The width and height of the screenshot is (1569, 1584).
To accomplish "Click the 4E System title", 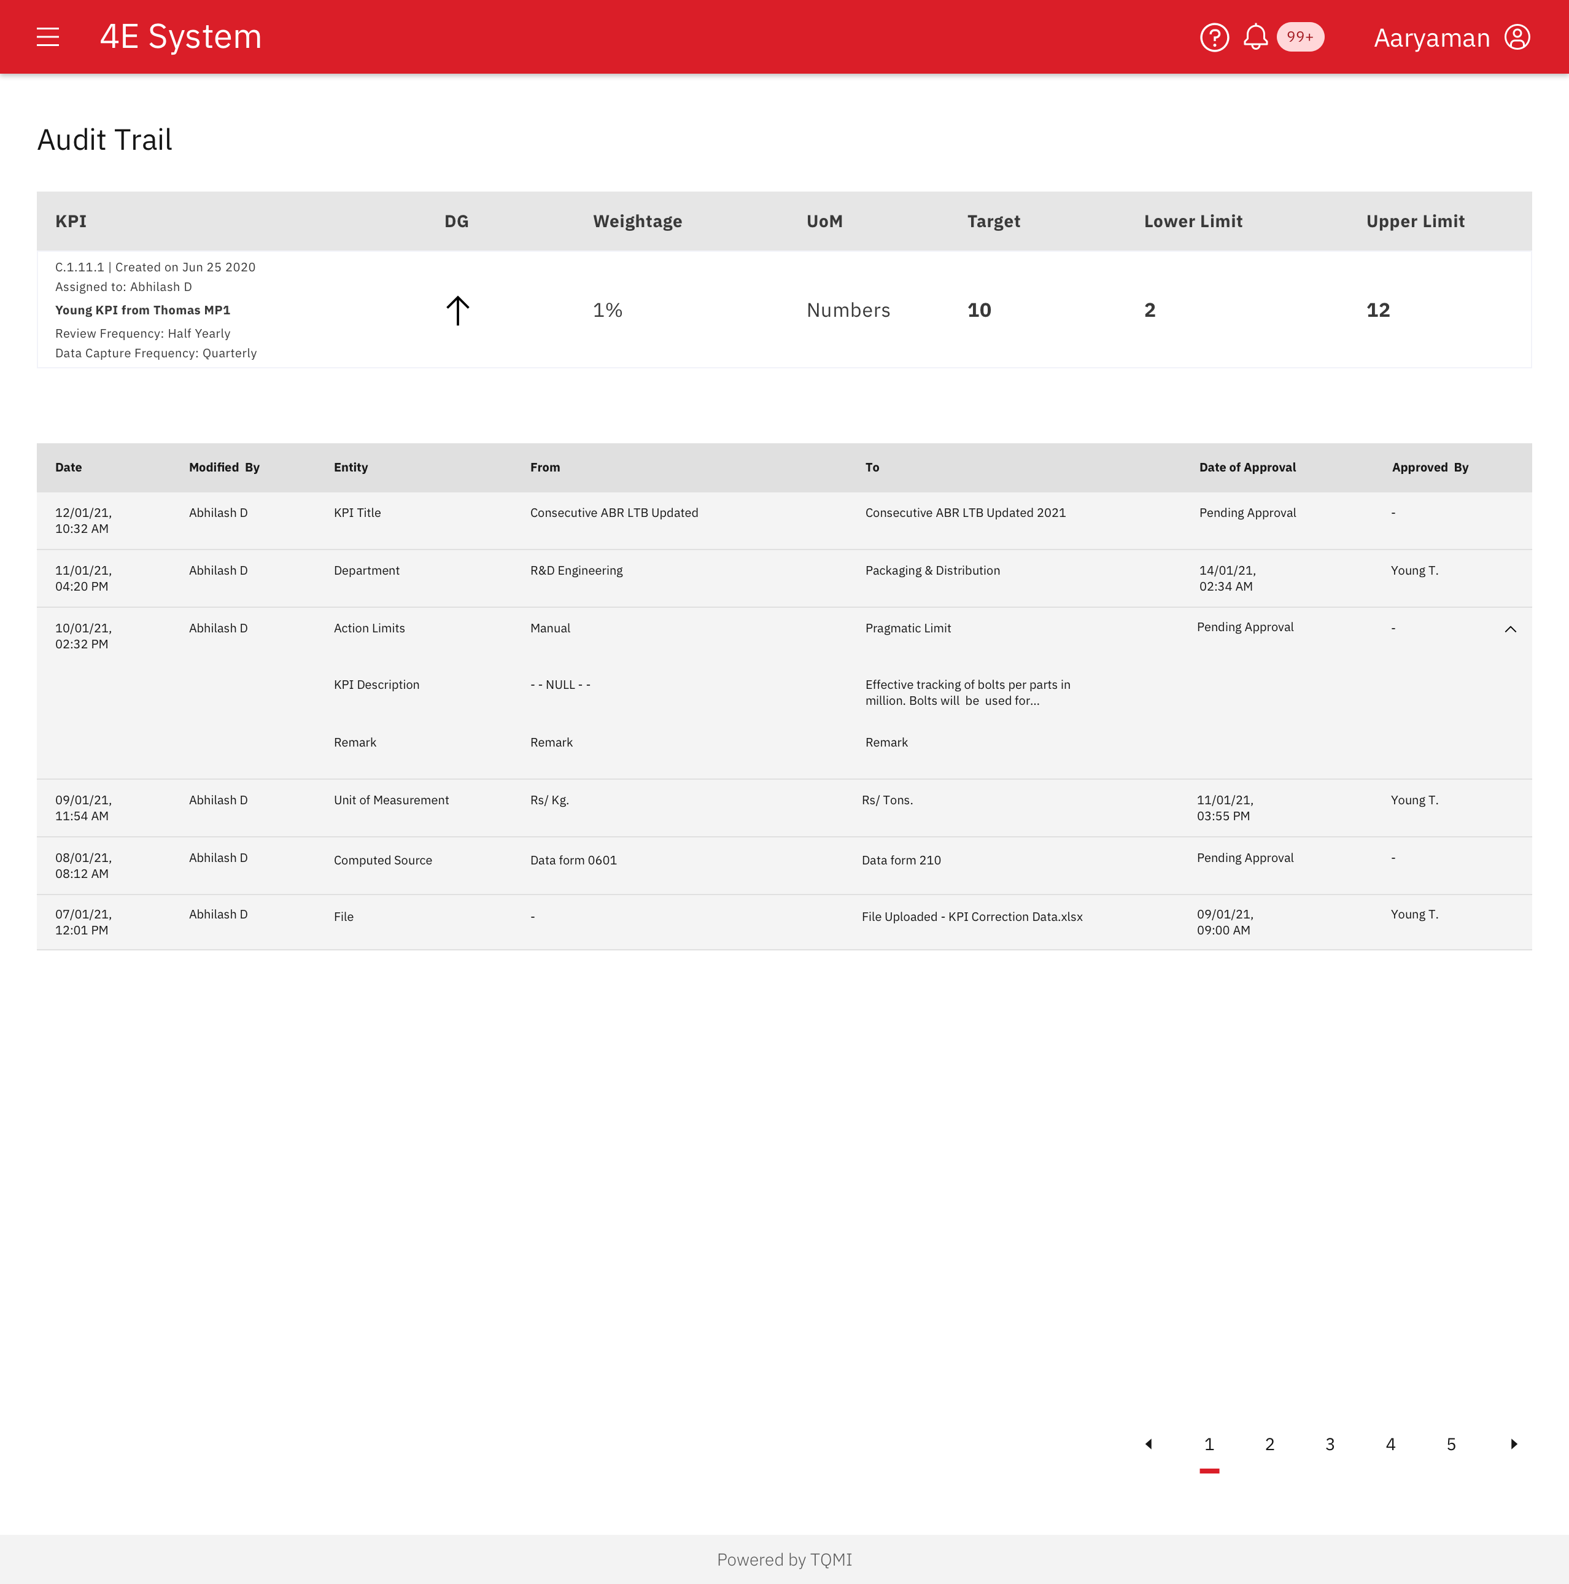I will pyautogui.click(x=180, y=37).
